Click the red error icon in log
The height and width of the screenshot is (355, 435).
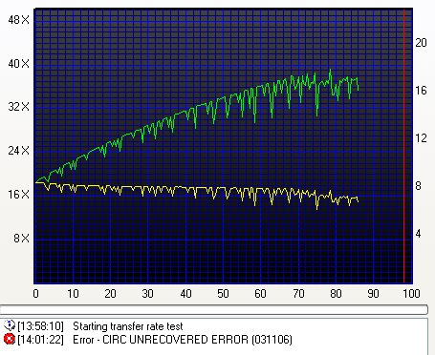10,339
